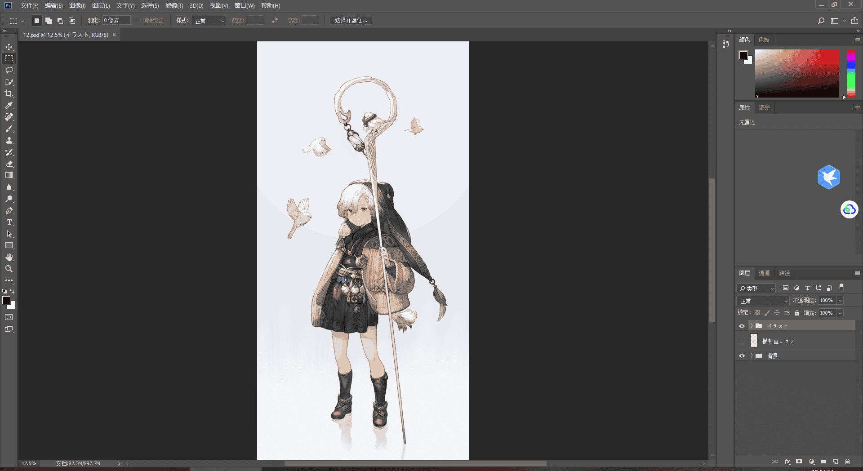
Task: Open the layer blend mode dropdown
Action: coord(763,301)
